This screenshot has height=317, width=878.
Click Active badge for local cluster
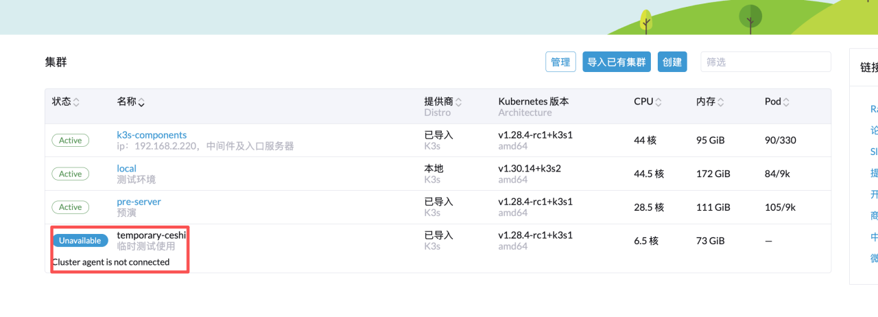click(70, 174)
